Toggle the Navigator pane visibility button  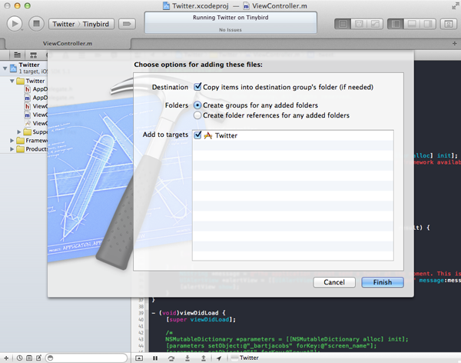click(396, 24)
